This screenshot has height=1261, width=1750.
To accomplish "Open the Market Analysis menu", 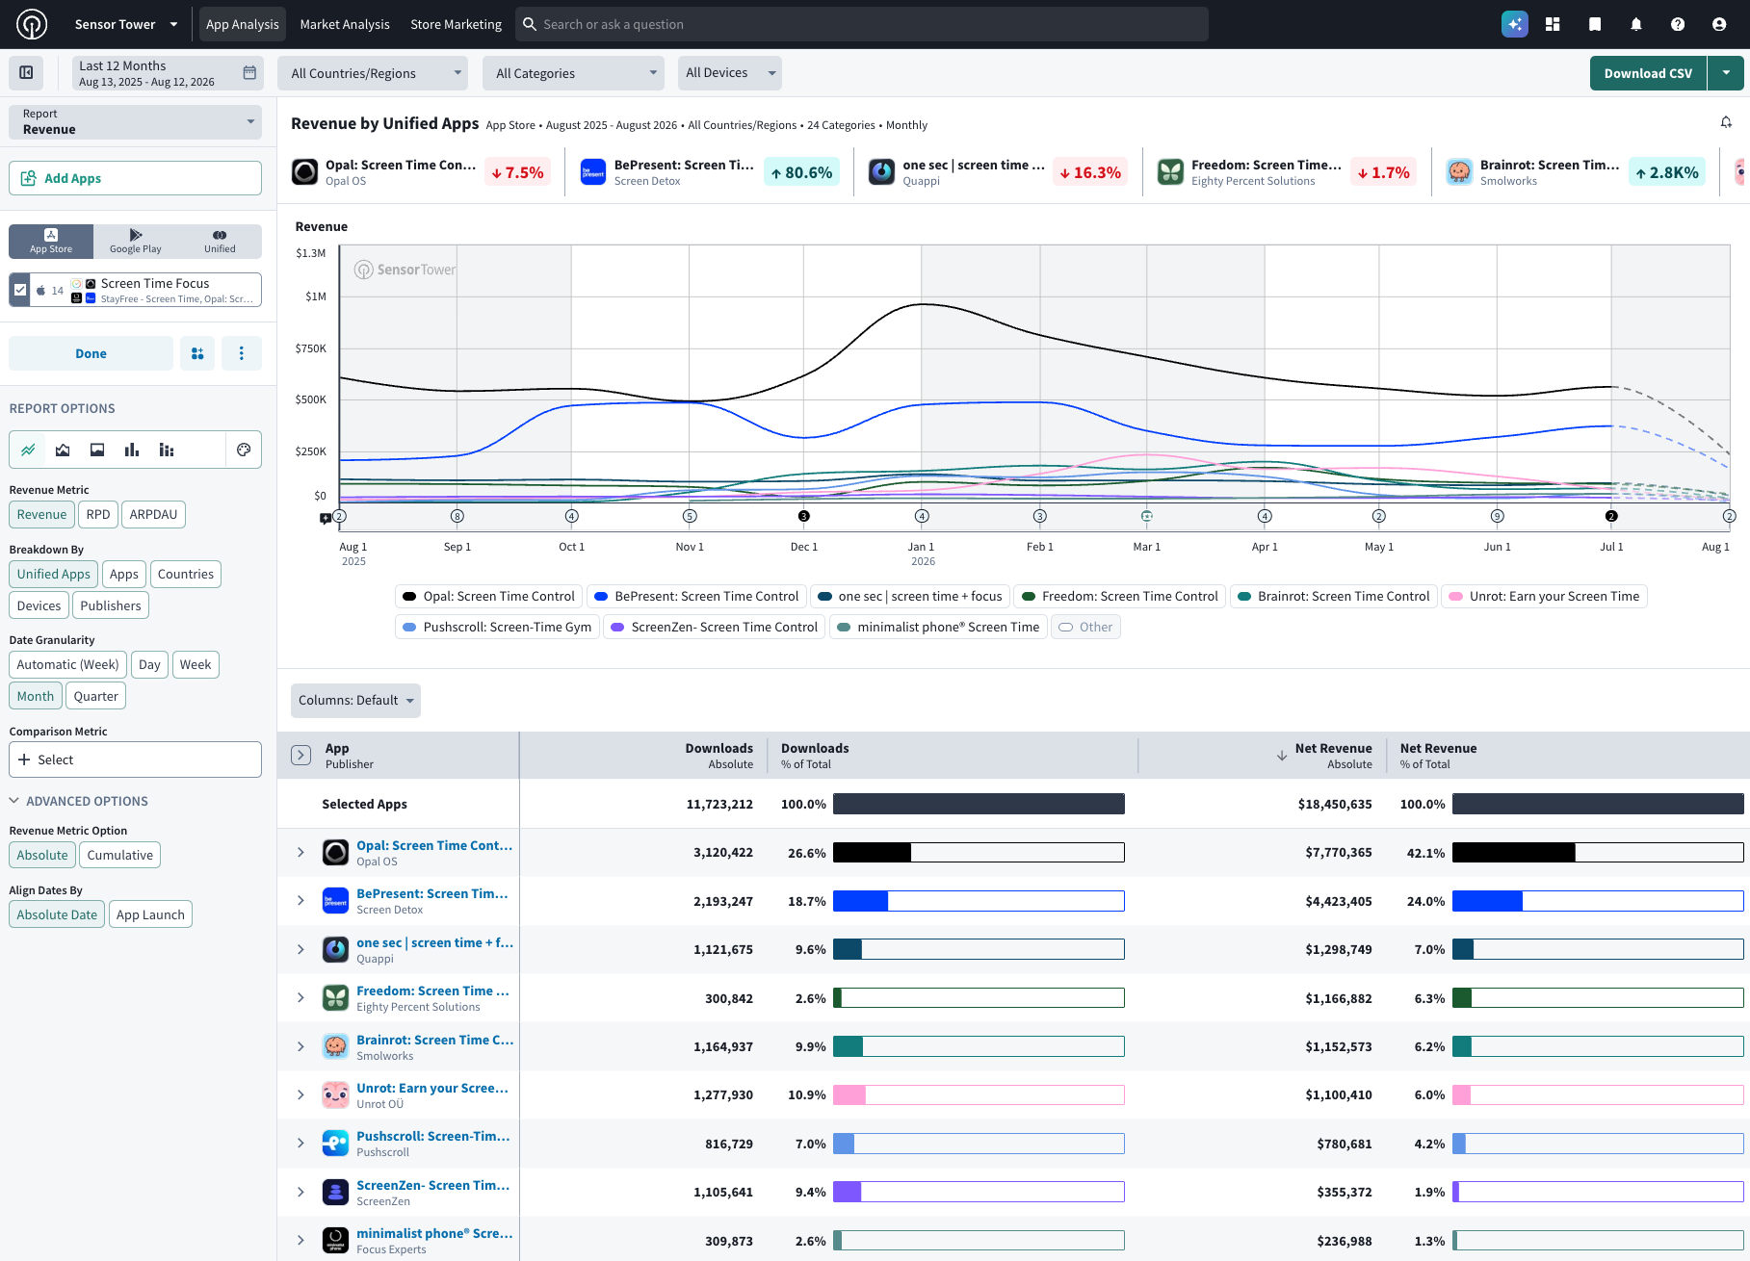I will coord(345,24).
